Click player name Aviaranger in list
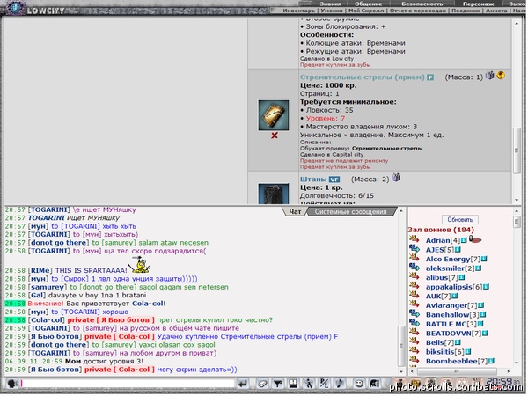The image size is (528, 396). coord(446,305)
